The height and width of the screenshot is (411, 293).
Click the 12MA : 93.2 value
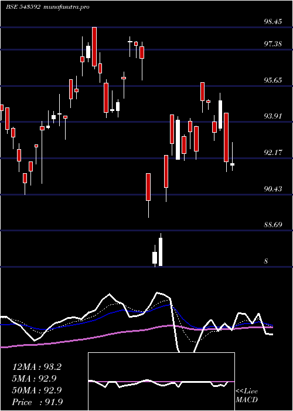[x=37, y=367]
